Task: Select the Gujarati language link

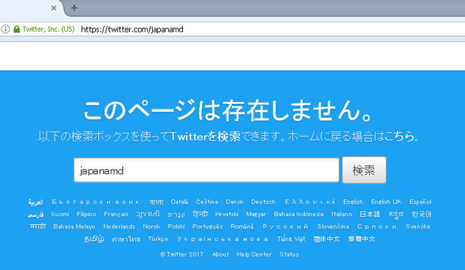Action: click(x=148, y=214)
